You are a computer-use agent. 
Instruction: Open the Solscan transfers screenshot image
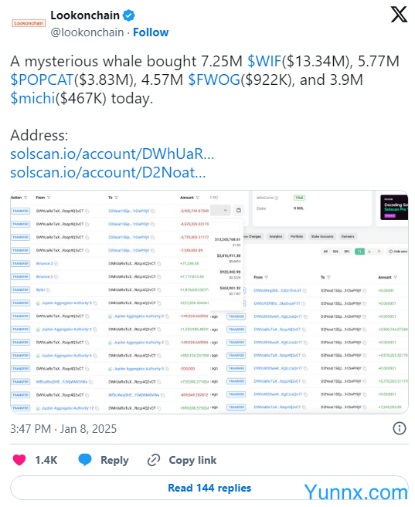point(209,302)
